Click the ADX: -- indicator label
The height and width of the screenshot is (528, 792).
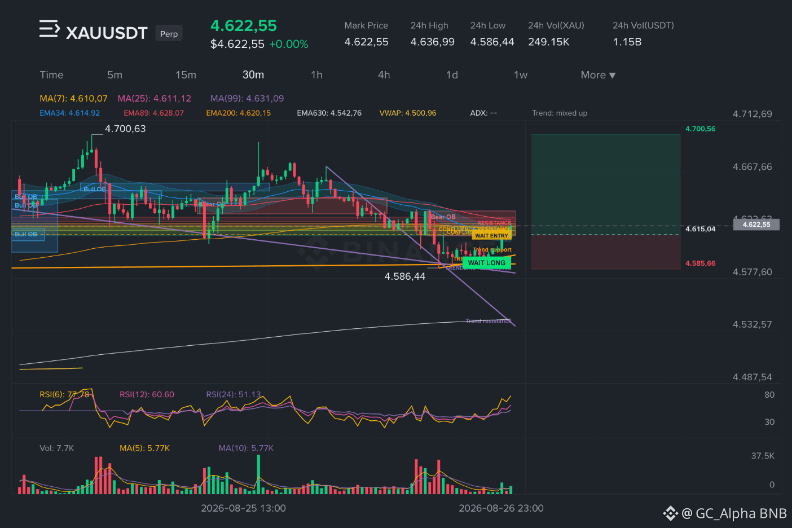[x=483, y=113]
